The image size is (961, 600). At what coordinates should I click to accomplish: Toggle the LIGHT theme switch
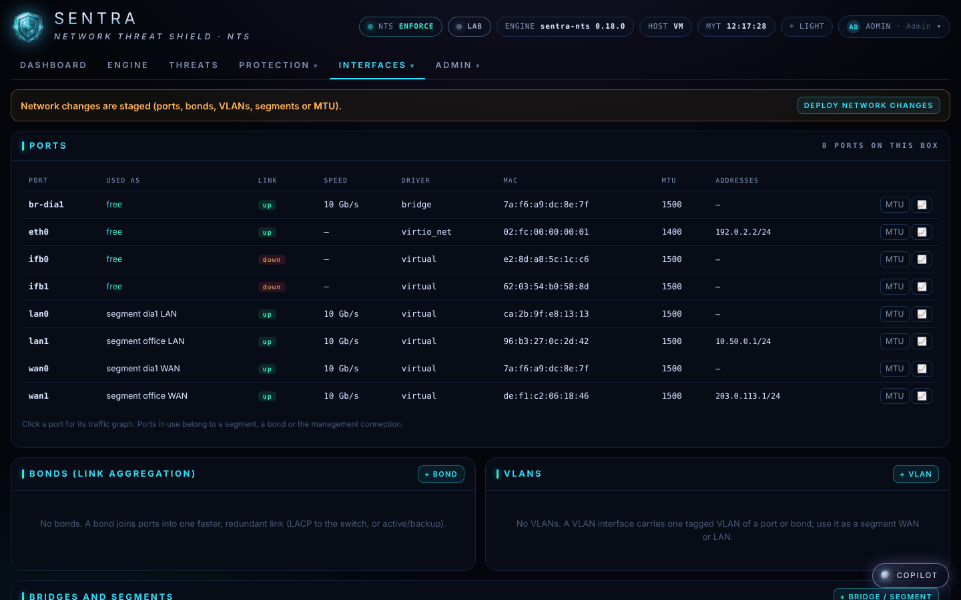(807, 27)
